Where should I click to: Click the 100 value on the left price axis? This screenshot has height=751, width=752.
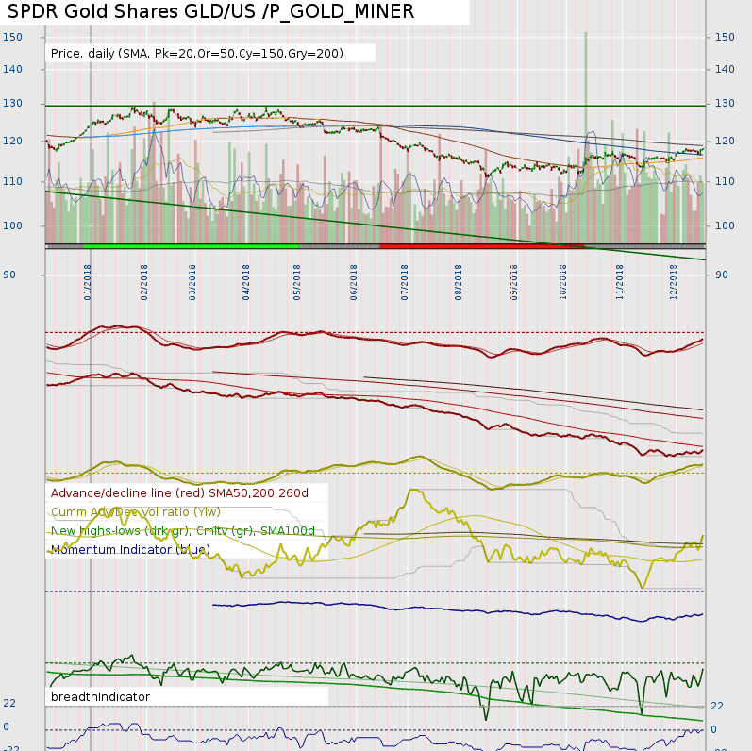click(12, 225)
